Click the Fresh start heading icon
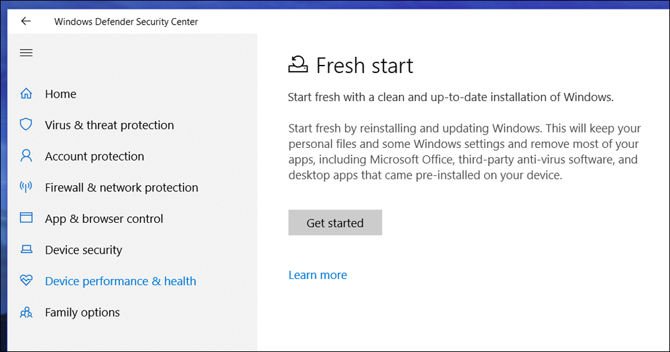670x352 pixels. pos(298,65)
